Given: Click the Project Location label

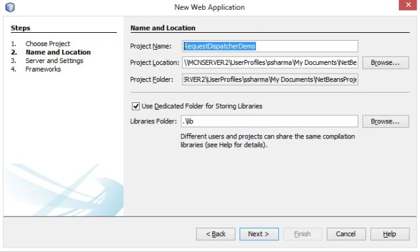Looking at the screenshot, I should point(155,62).
